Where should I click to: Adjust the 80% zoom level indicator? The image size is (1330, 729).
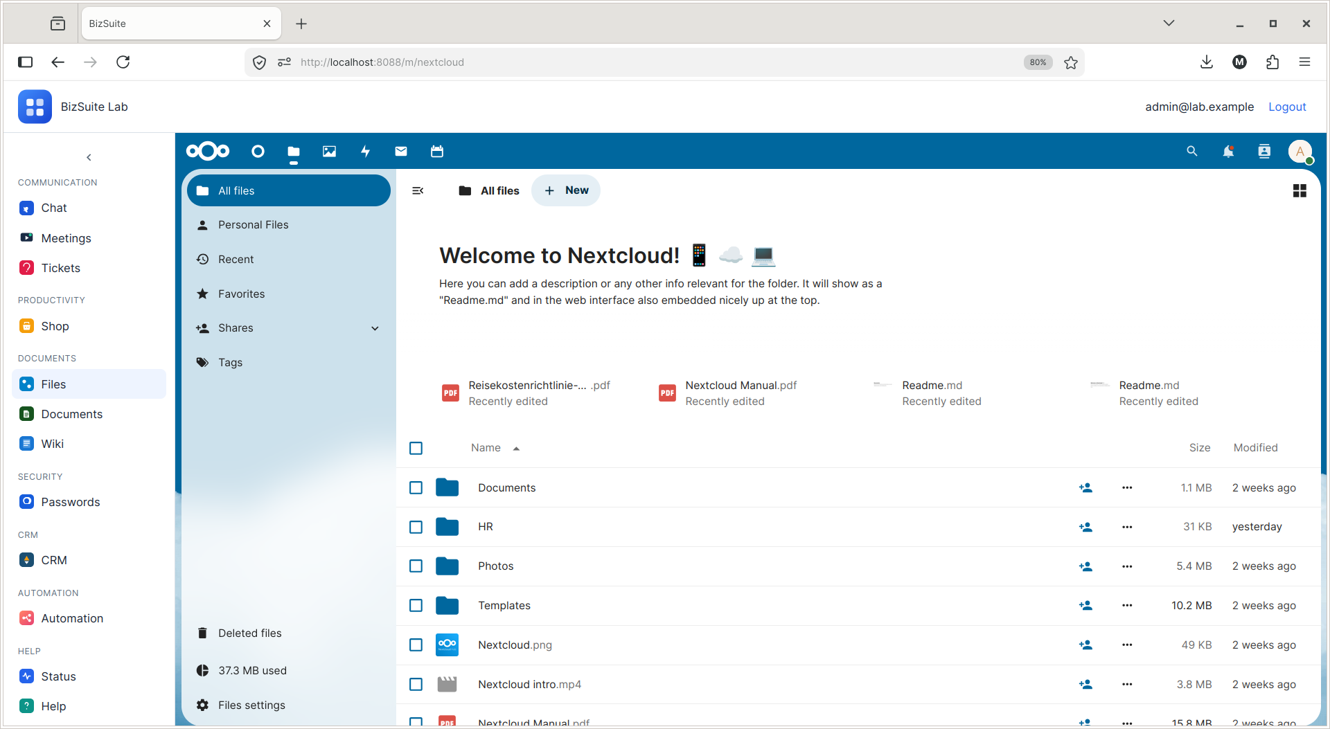point(1038,62)
